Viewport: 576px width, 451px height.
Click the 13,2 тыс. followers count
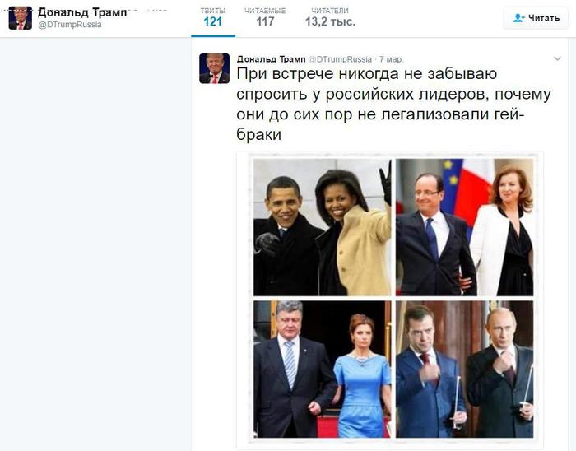(330, 21)
